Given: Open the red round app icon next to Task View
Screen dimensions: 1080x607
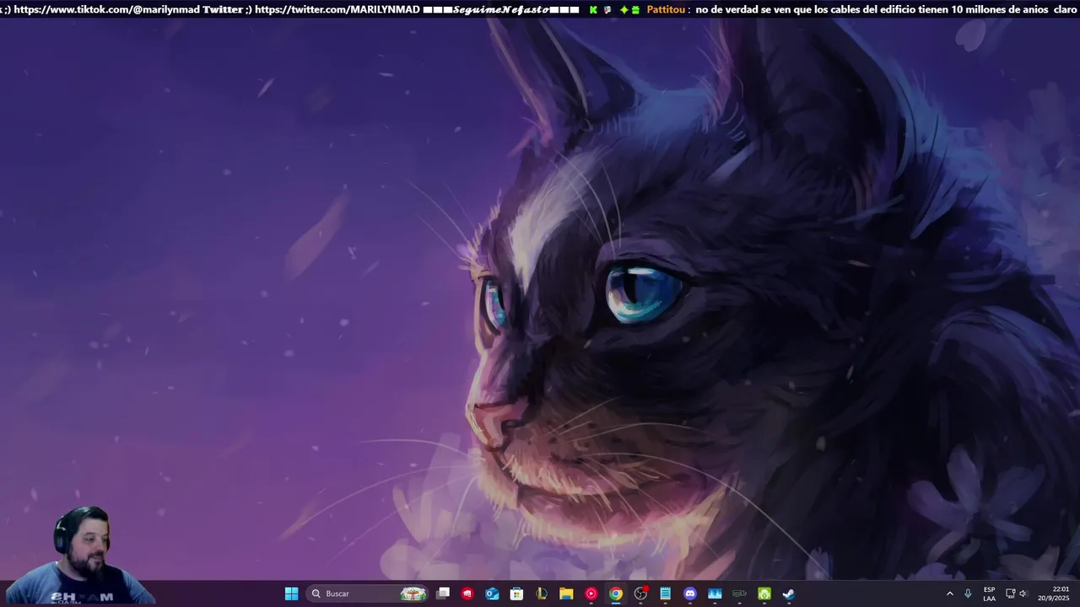Looking at the screenshot, I should tap(467, 594).
